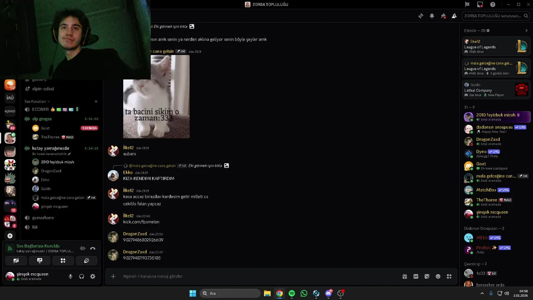Toggle the member list icon
Image resolution: width=533 pixels, height=300 pixels.
pyautogui.click(x=454, y=16)
